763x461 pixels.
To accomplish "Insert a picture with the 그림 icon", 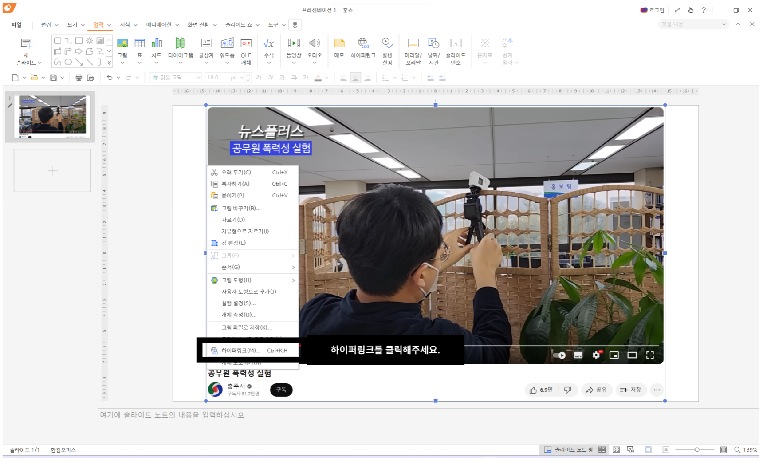I will pyautogui.click(x=122, y=43).
